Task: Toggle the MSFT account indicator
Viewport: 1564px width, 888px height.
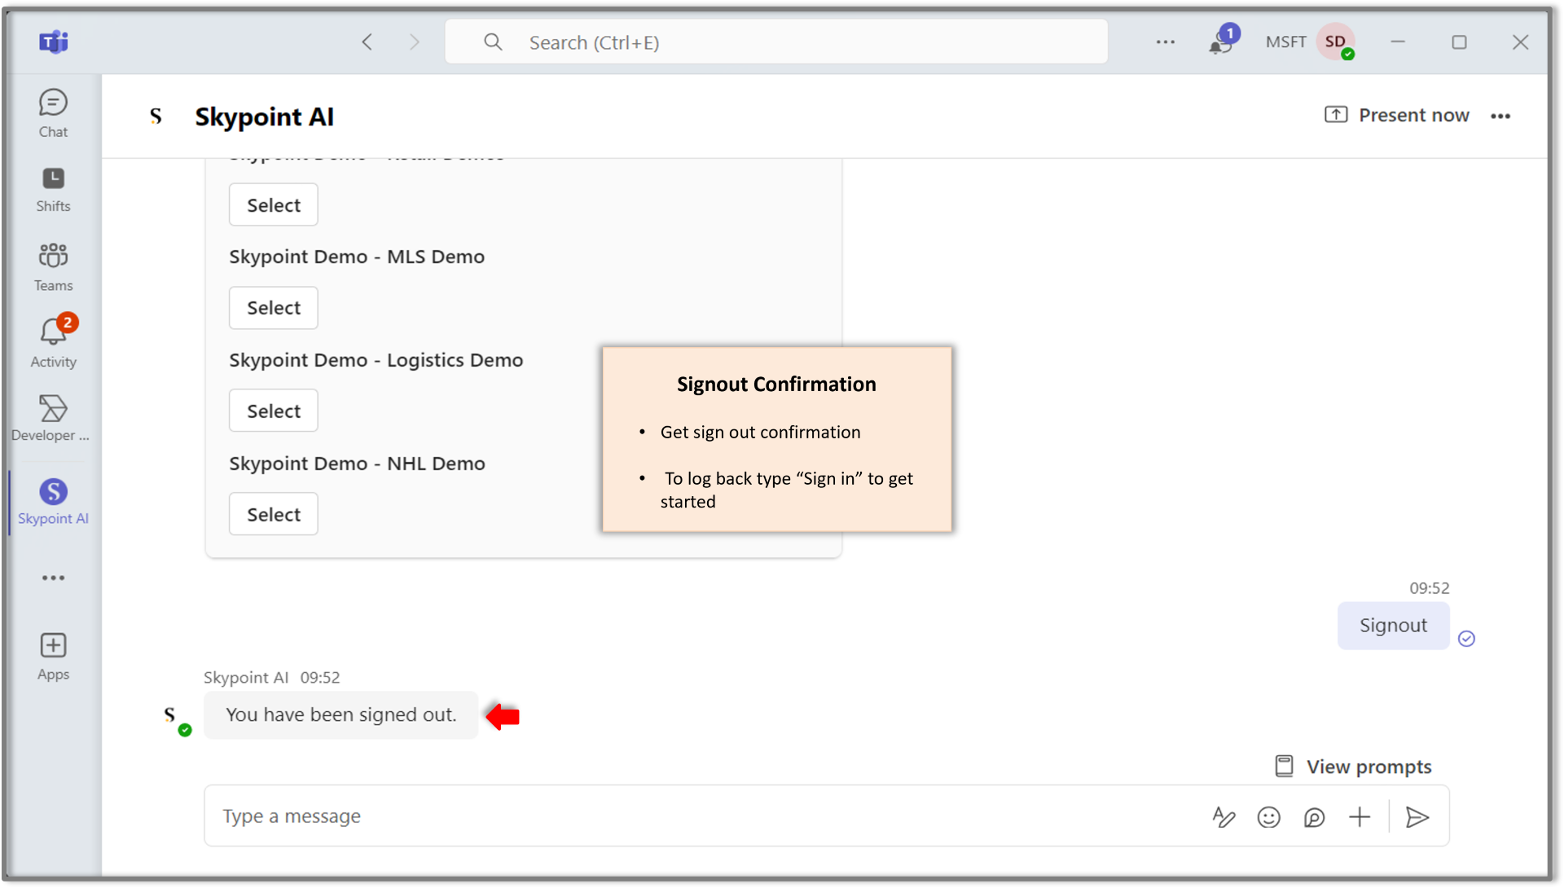Action: (x=1285, y=41)
